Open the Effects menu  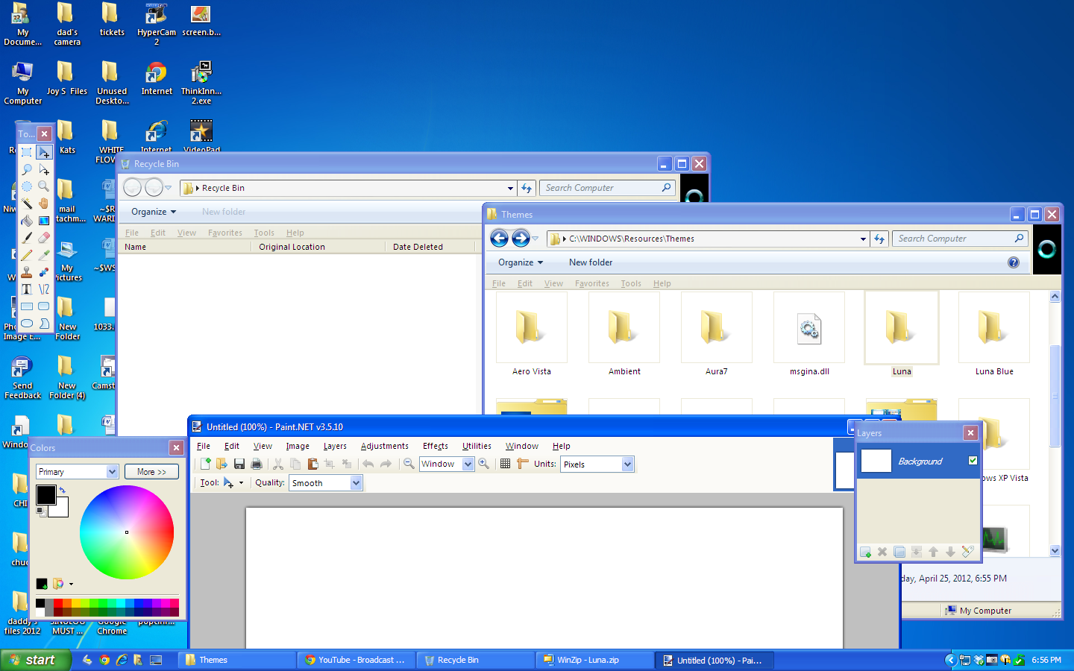[435, 446]
